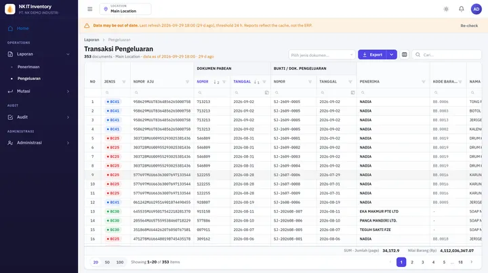
Task: Click the filter icon on Nomor Aju column
Action: (187, 82)
